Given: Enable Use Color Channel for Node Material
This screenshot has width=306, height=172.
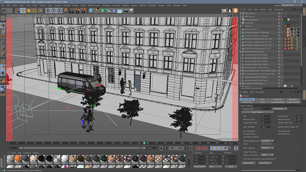Looking at the screenshot, I should (x=275, y=159).
